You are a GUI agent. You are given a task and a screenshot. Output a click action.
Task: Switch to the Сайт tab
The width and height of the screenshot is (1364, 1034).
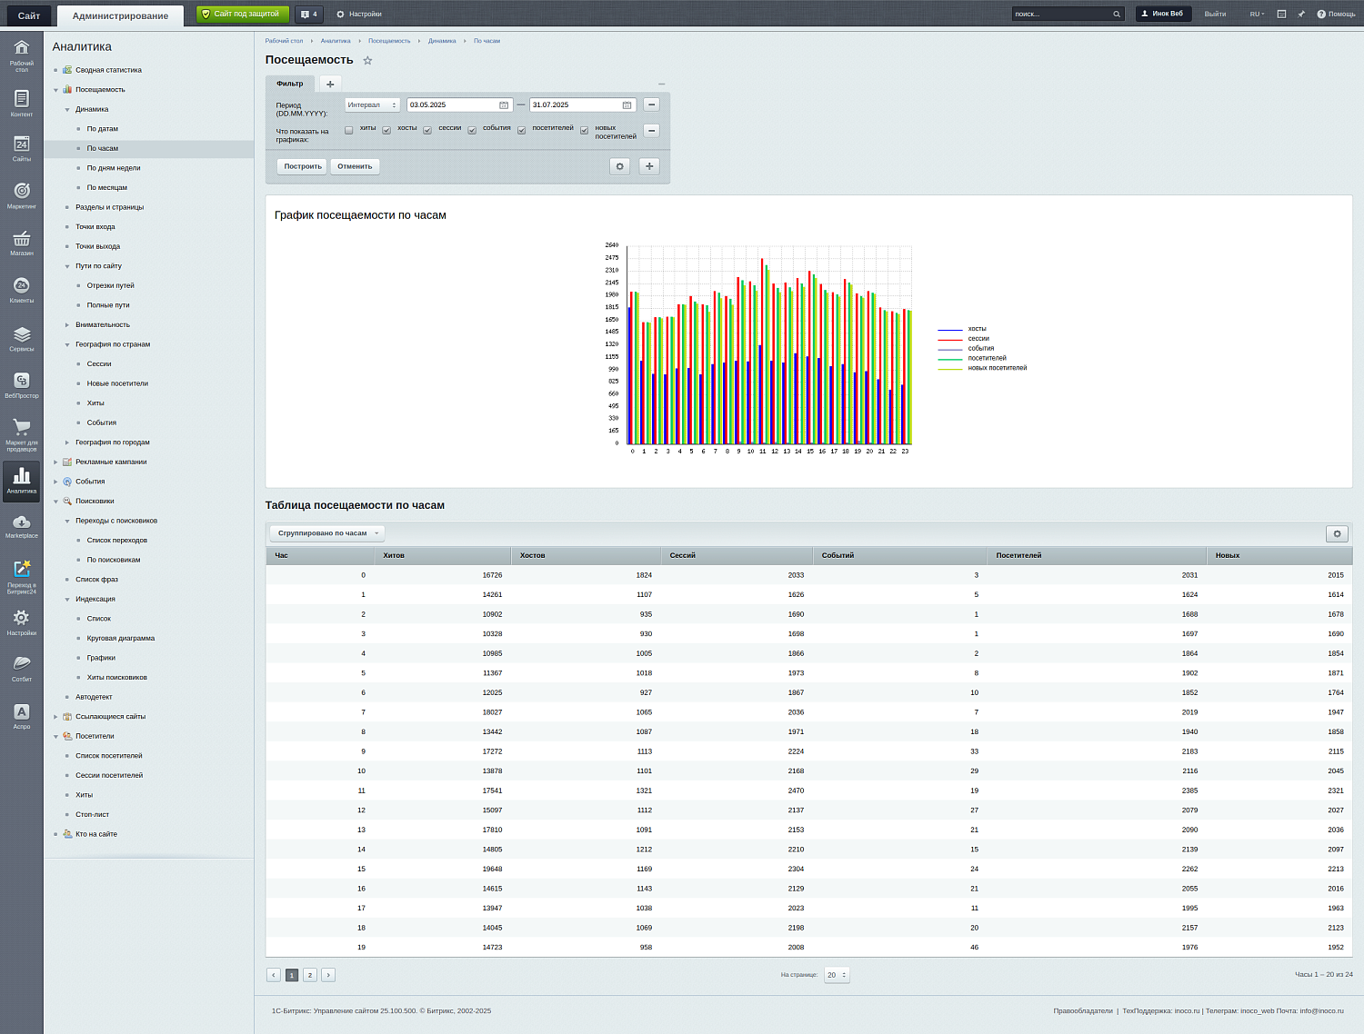[29, 15]
